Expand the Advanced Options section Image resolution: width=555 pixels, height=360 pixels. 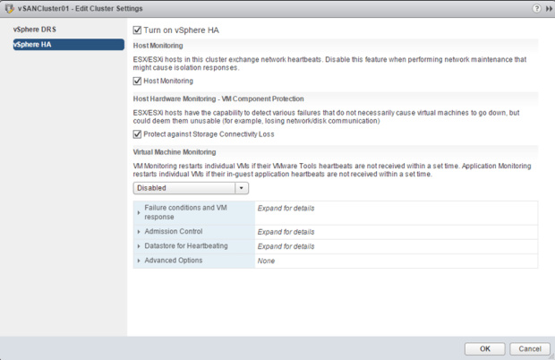click(139, 261)
